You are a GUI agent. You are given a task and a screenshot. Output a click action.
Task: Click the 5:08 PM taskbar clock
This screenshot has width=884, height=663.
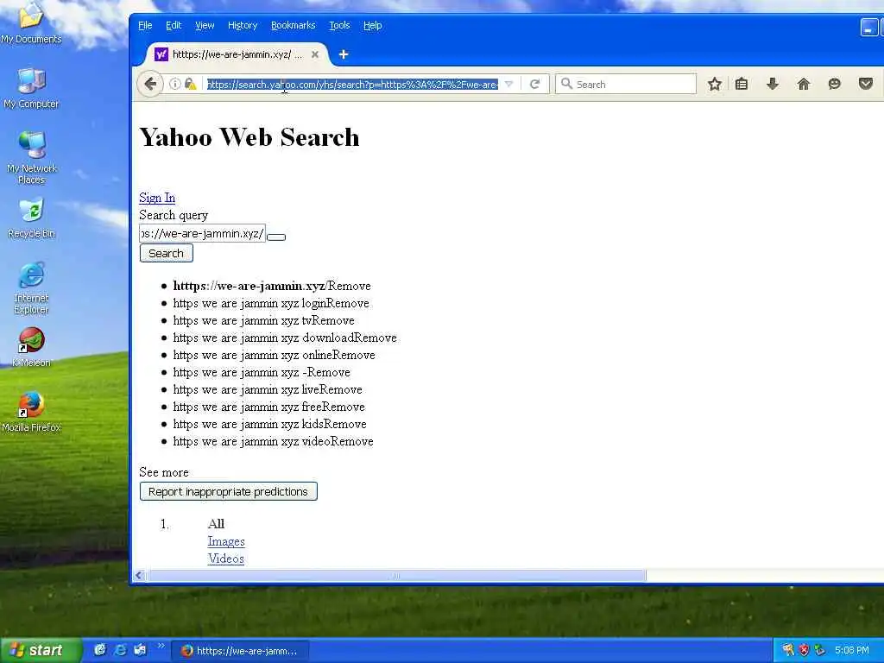852,650
